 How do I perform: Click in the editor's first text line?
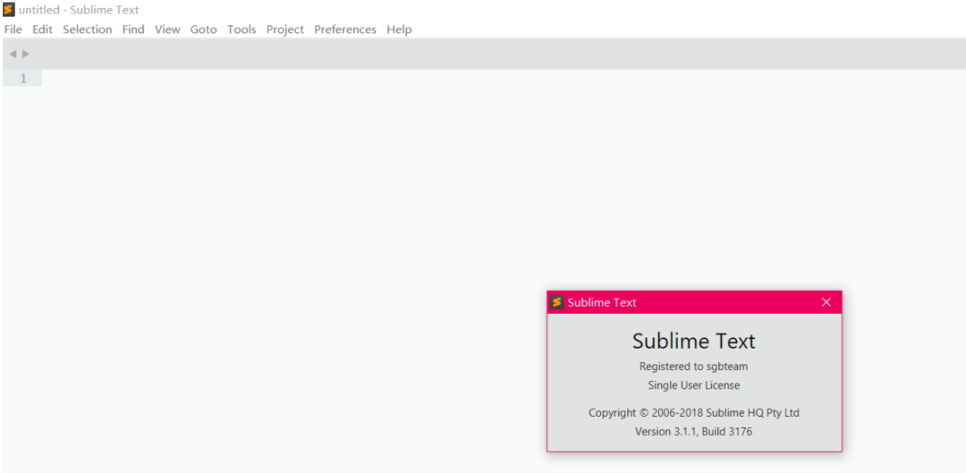[x=504, y=78]
